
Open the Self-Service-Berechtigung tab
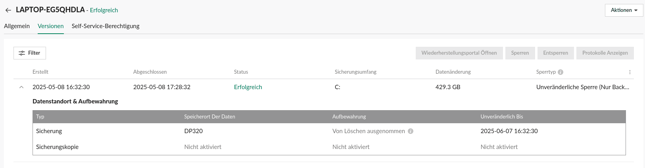106,26
